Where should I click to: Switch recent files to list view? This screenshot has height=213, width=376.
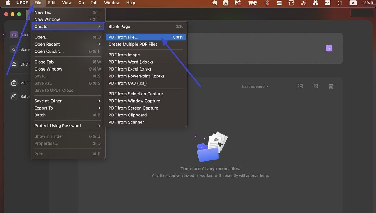(300, 86)
